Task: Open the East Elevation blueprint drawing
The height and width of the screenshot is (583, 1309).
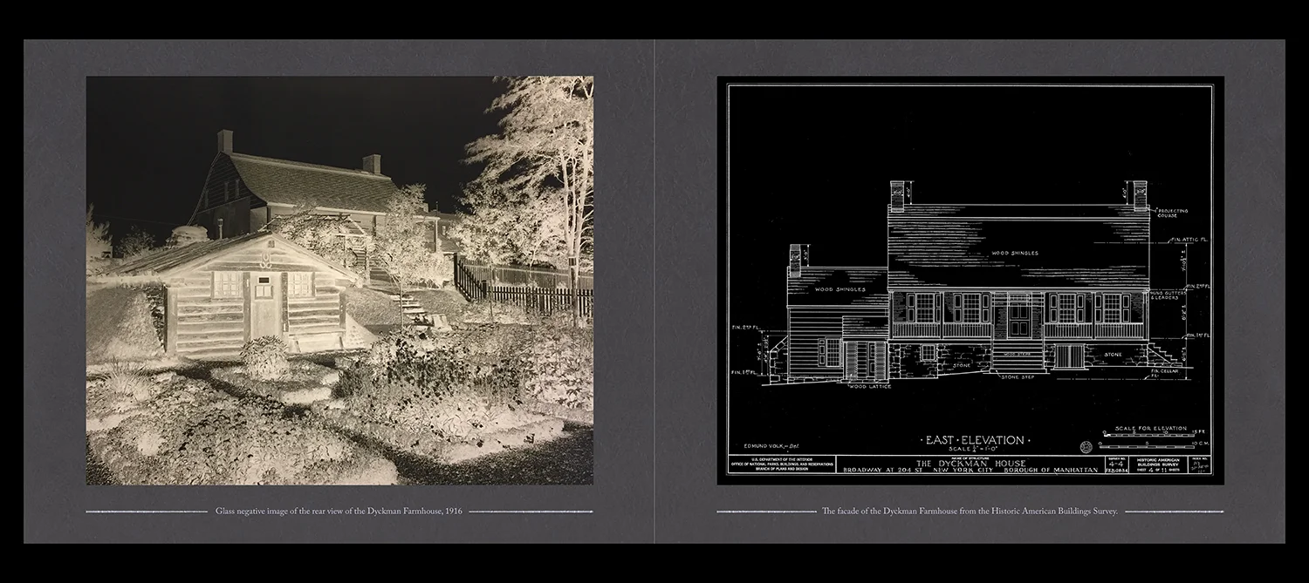Action: tap(970, 280)
